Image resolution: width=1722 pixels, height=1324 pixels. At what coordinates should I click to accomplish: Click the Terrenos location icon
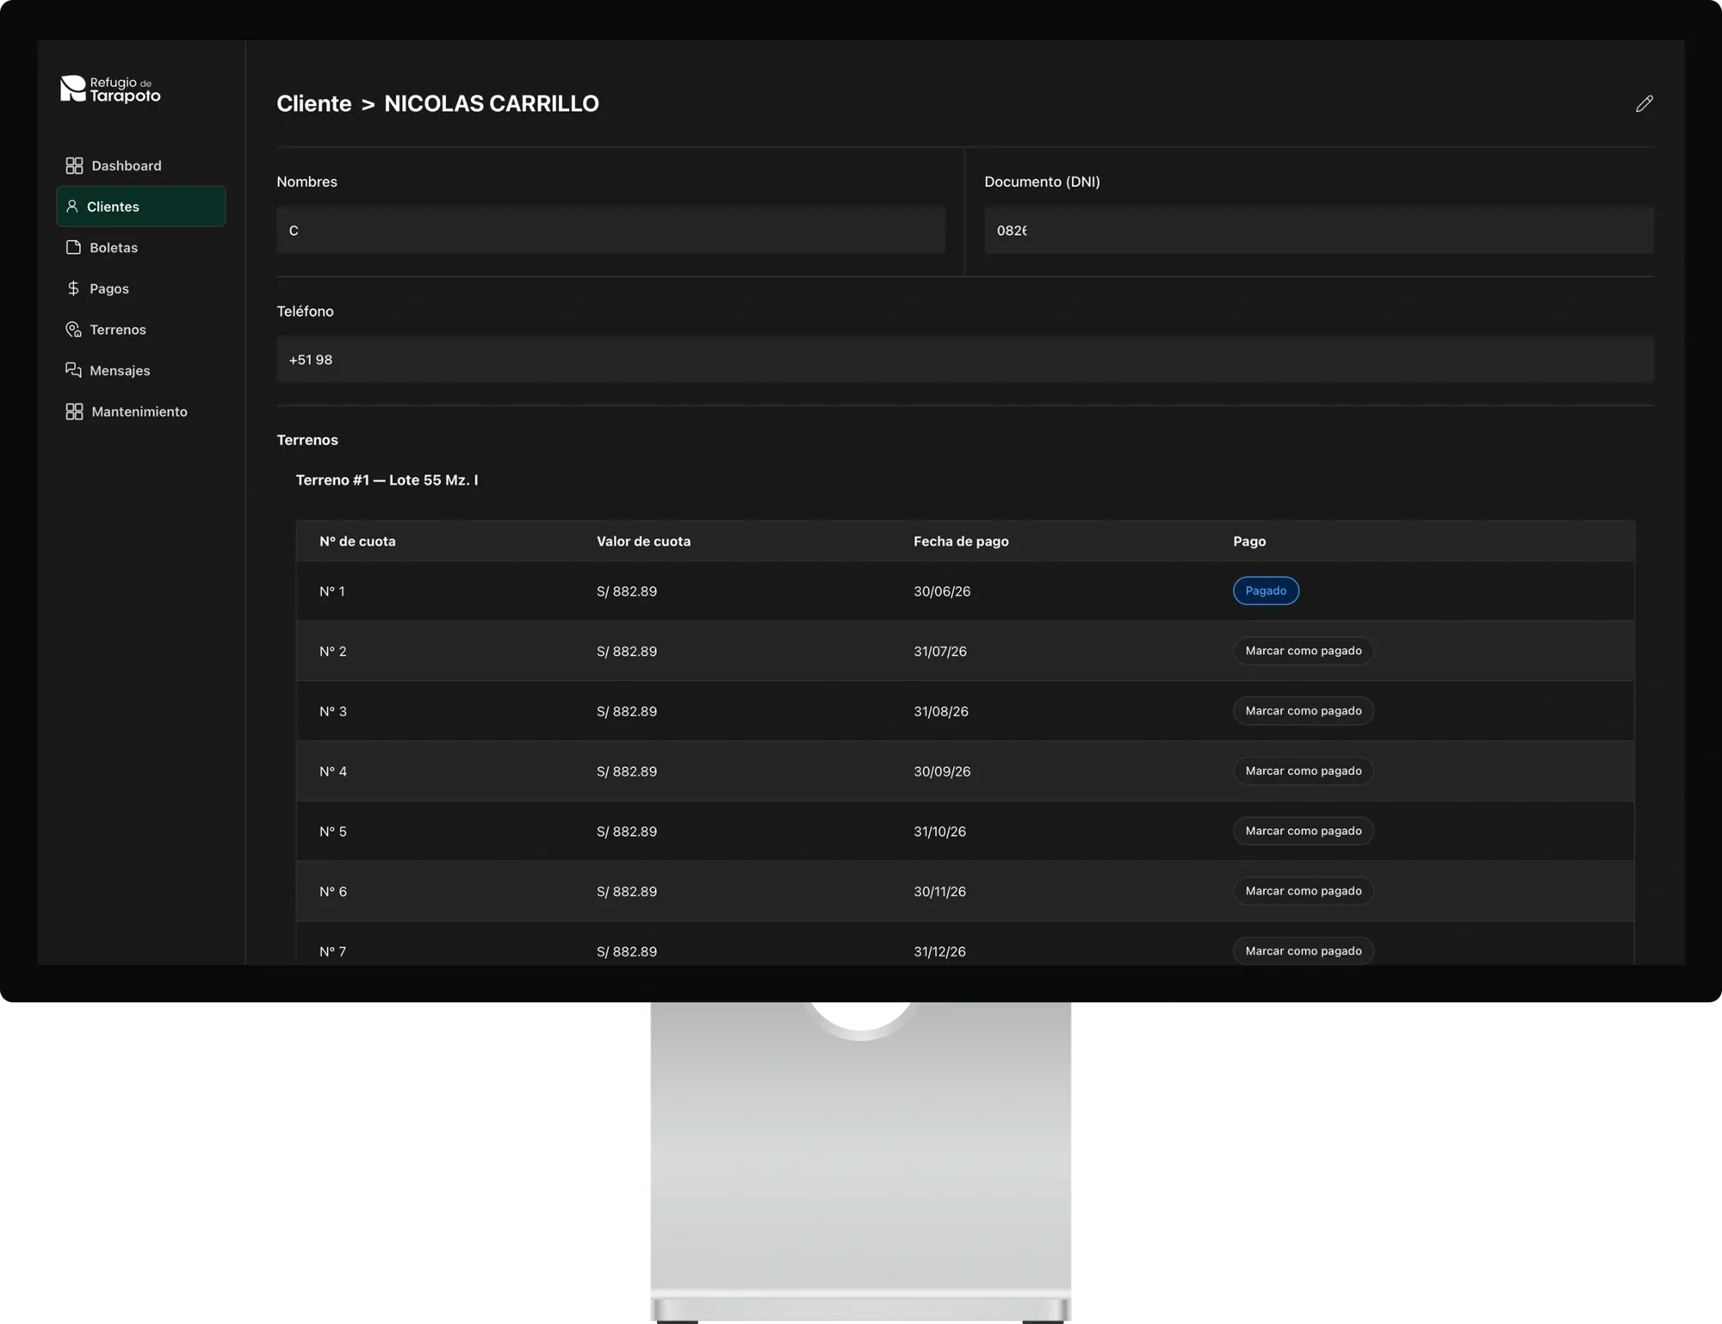pyautogui.click(x=74, y=330)
